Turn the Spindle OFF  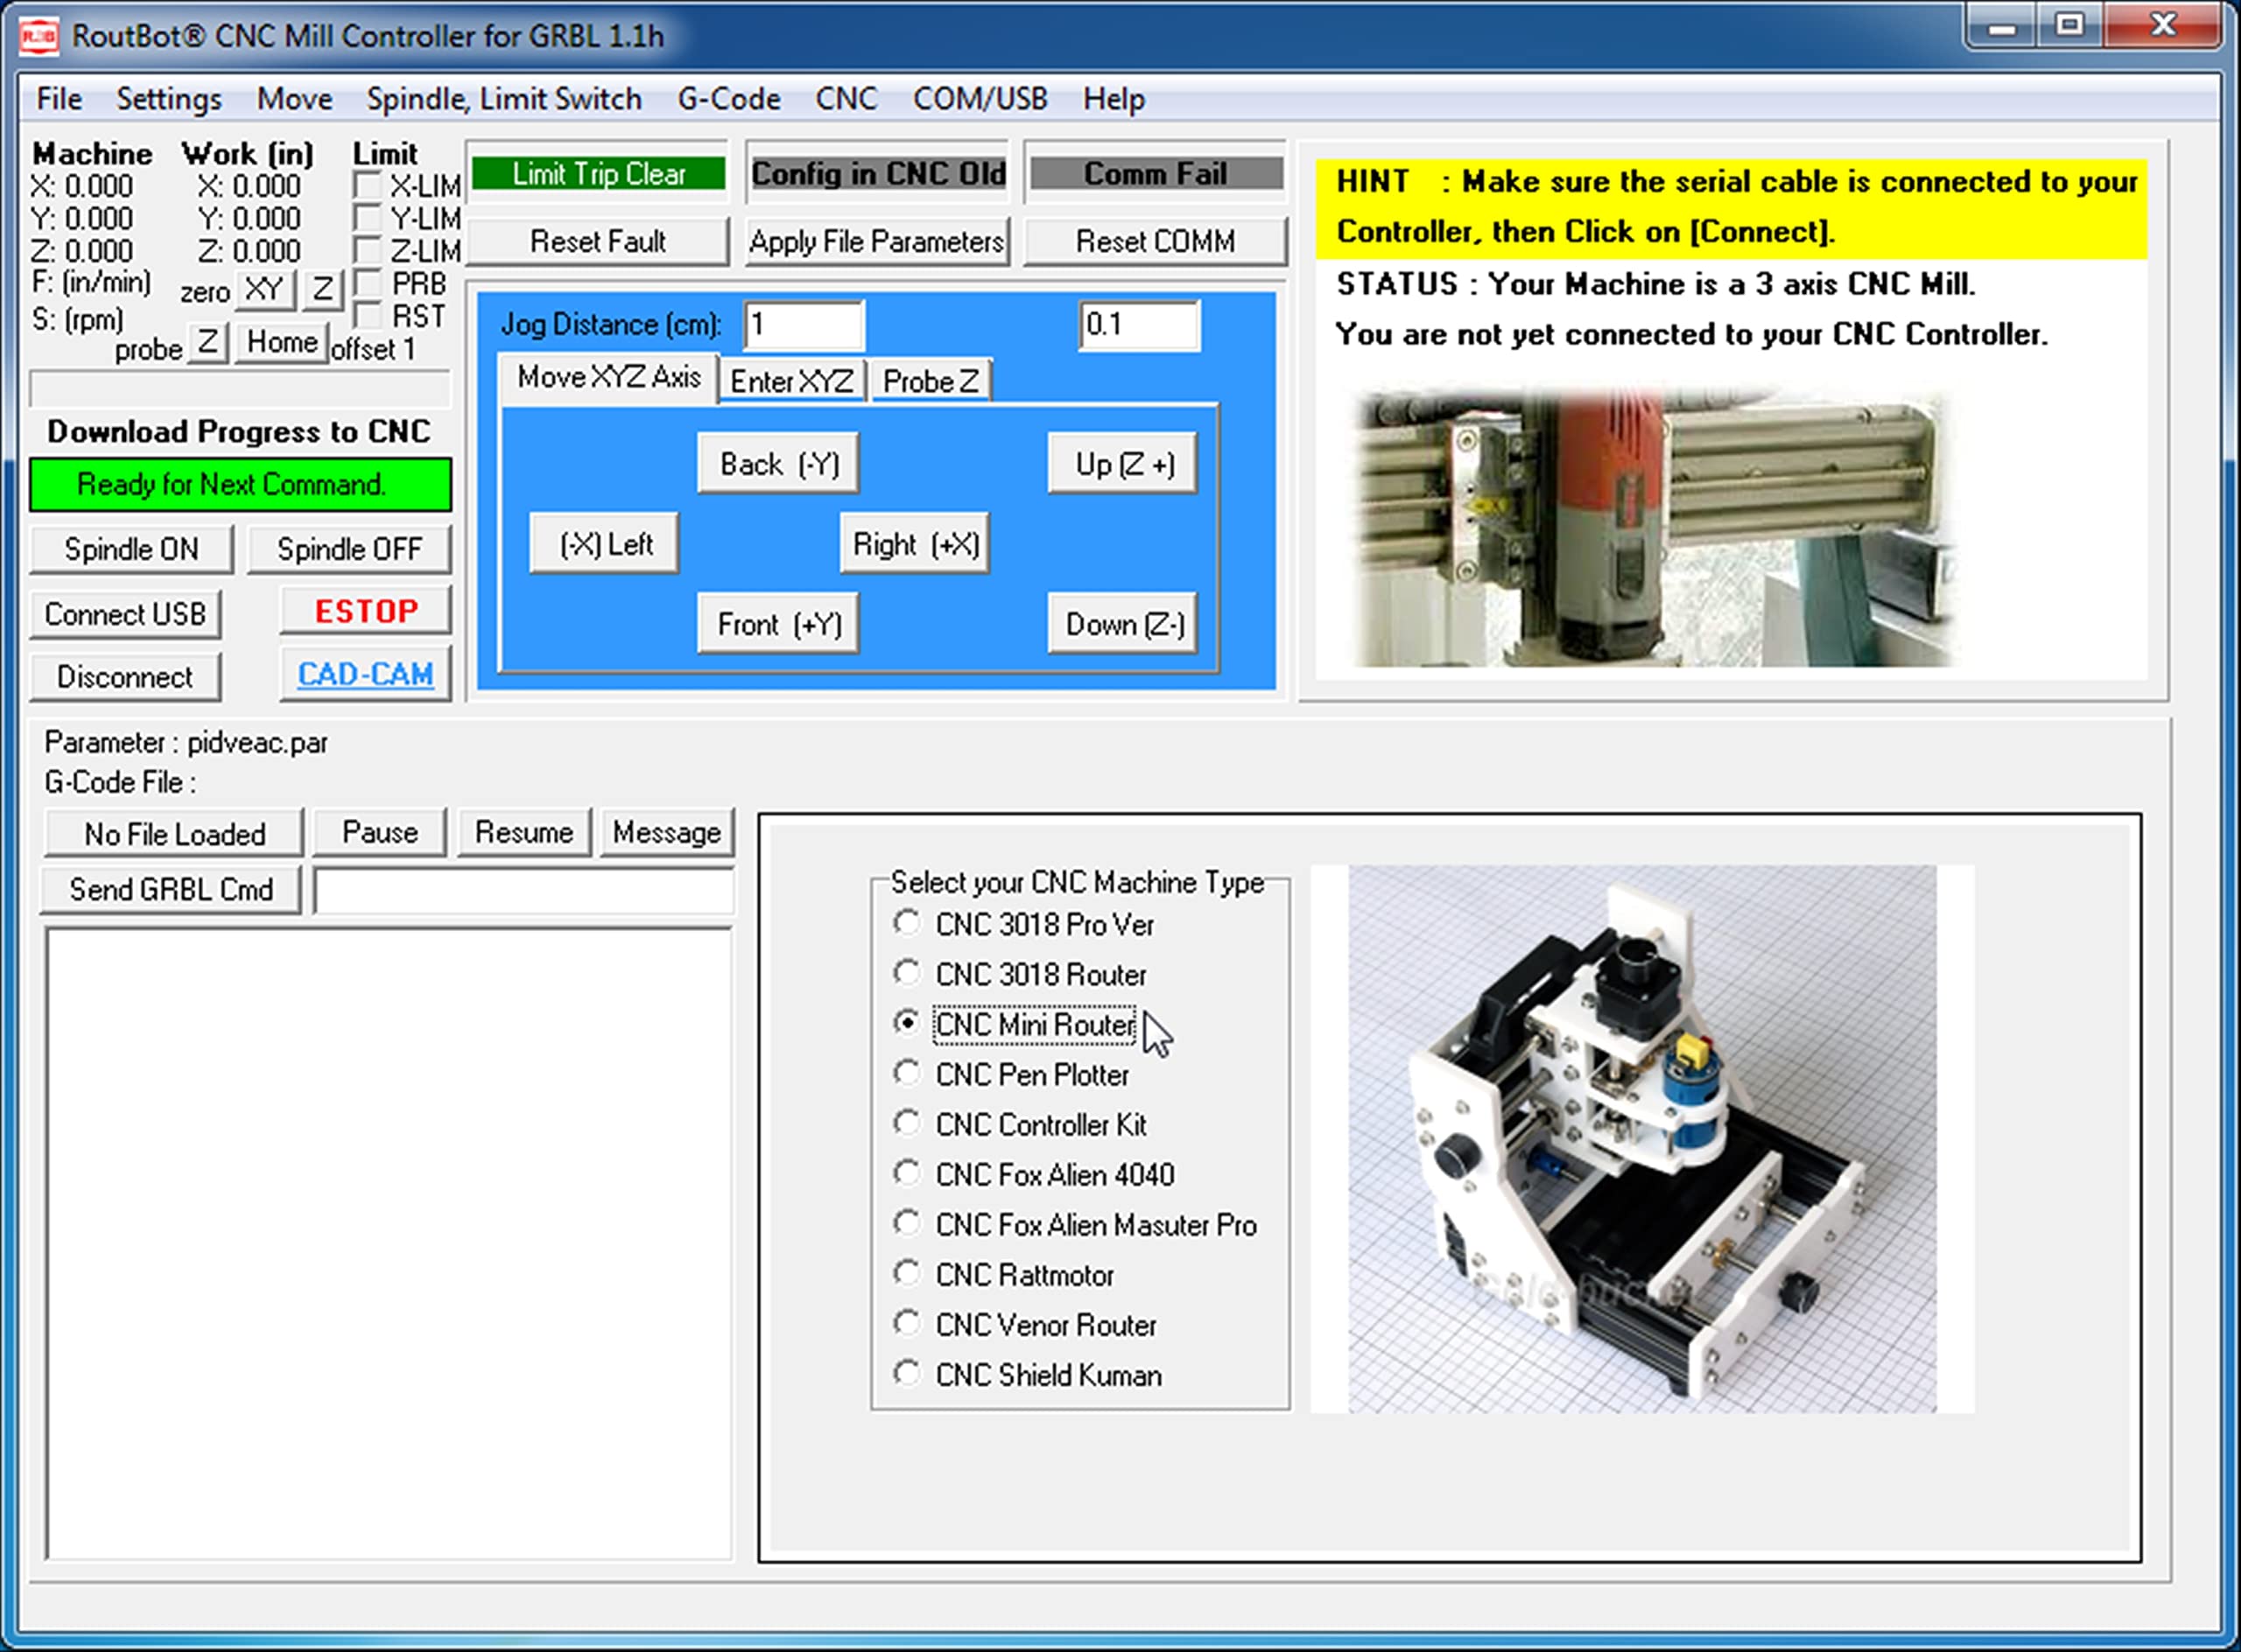click(x=349, y=549)
